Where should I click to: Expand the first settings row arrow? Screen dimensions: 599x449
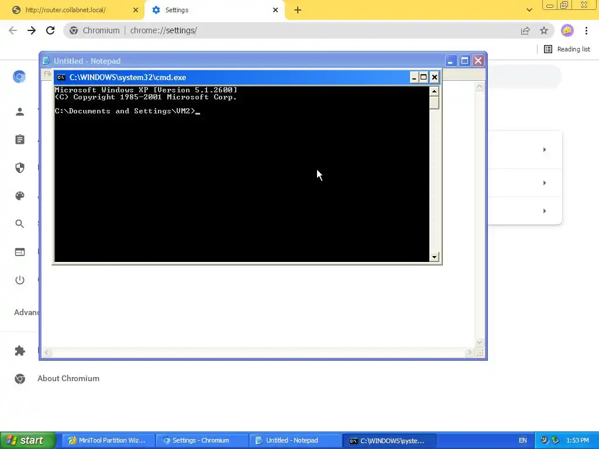click(x=545, y=150)
